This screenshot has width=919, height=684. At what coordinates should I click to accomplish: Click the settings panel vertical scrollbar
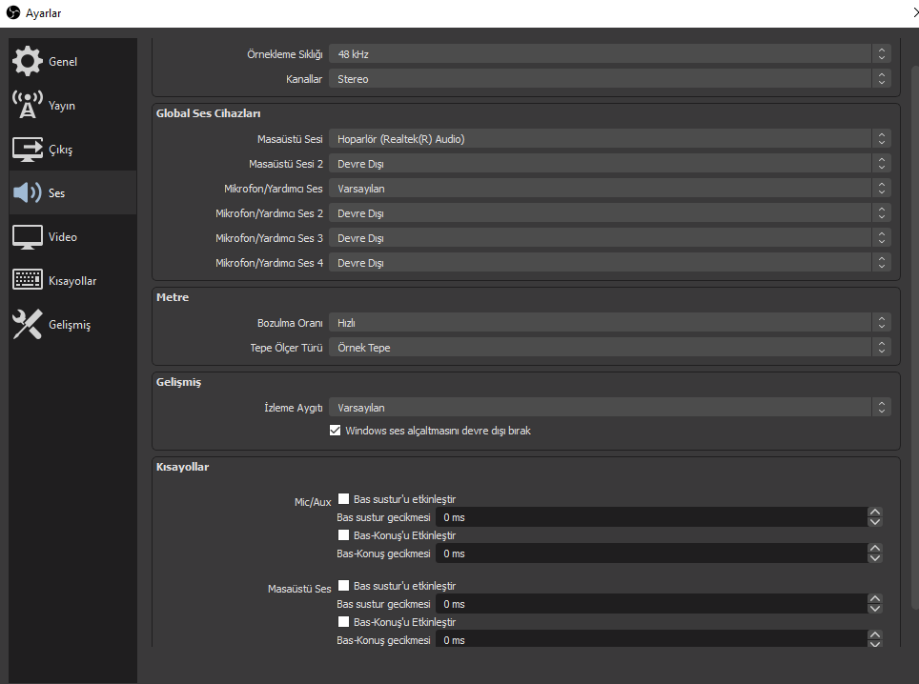tap(915, 336)
